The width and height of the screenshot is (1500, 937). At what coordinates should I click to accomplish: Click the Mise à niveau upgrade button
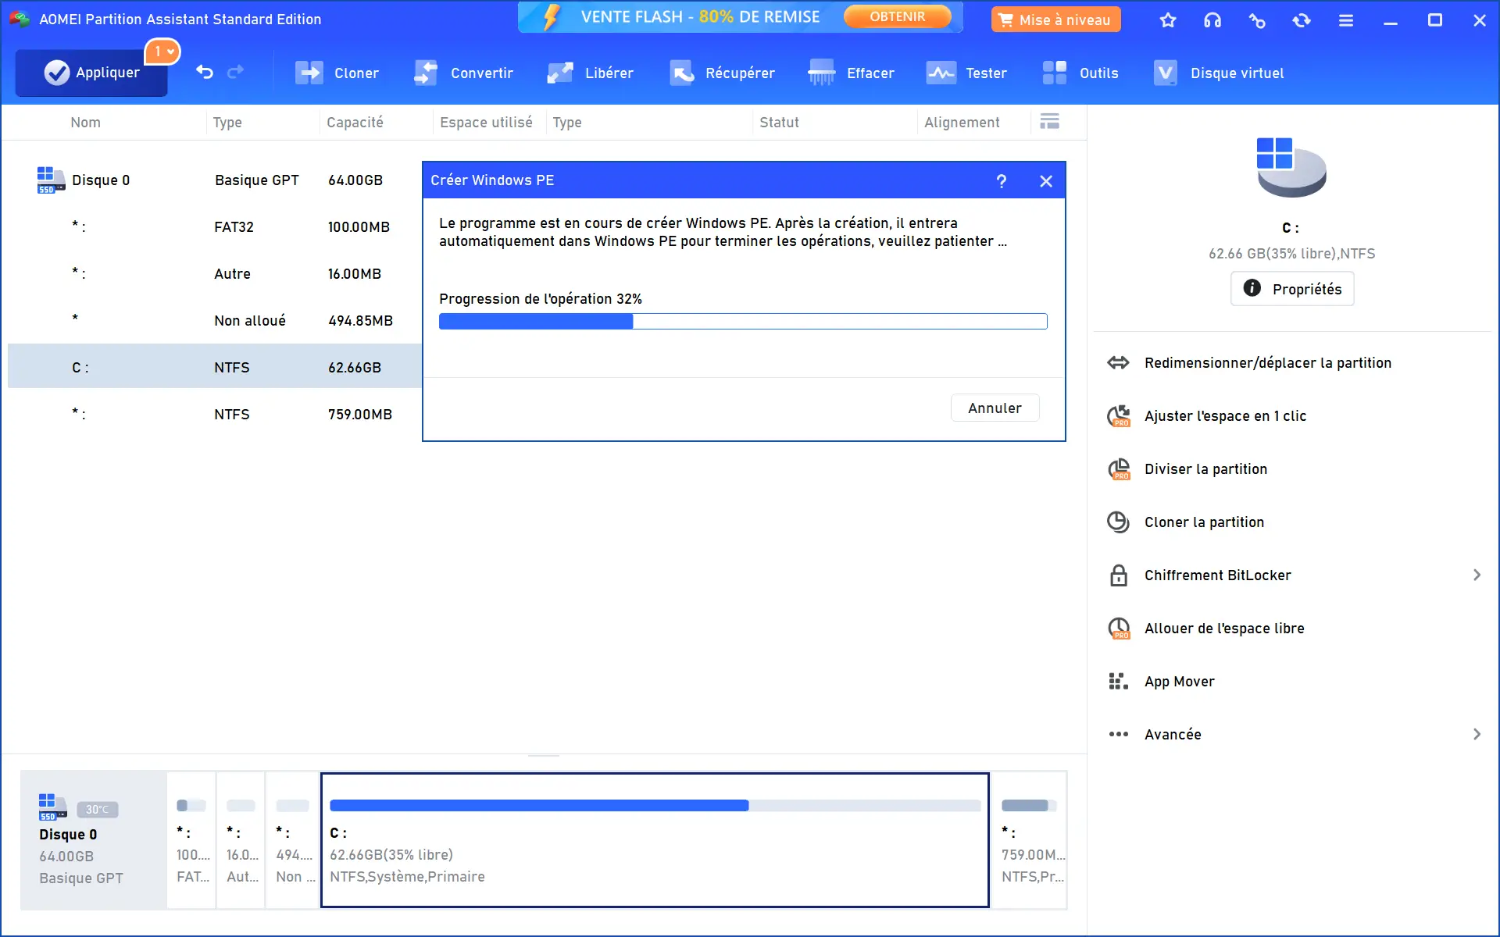(1055, 20)
